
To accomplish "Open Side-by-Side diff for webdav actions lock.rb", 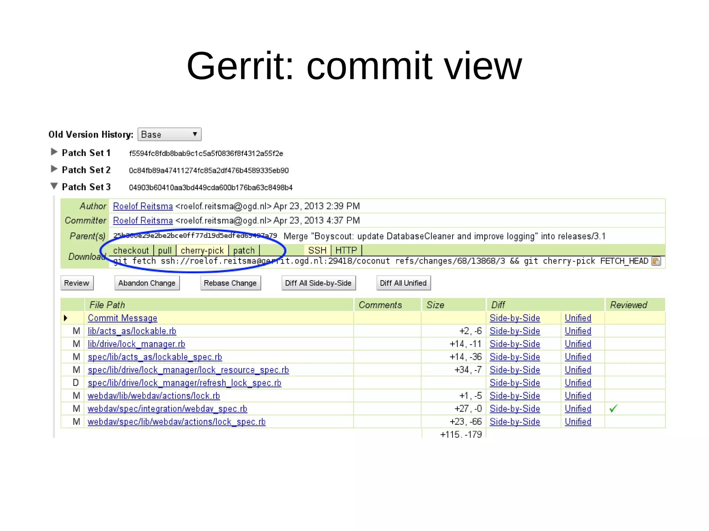I will coord(515,396).
